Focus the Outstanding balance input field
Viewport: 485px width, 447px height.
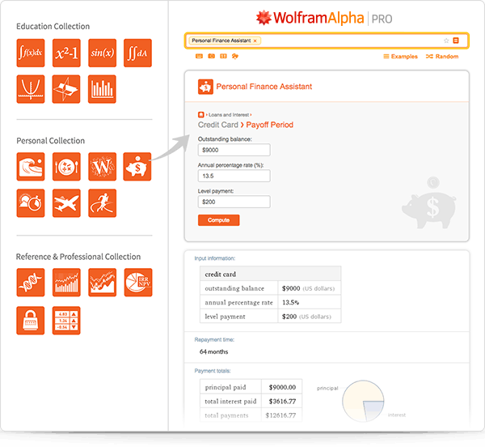click(x=234, y=150)
